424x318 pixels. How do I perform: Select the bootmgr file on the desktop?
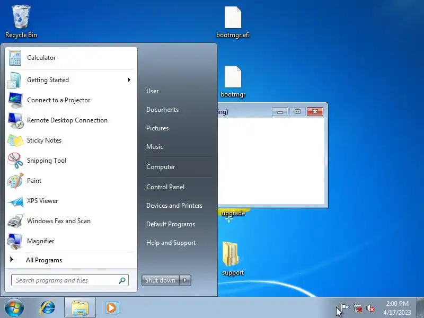coord(233,82)
